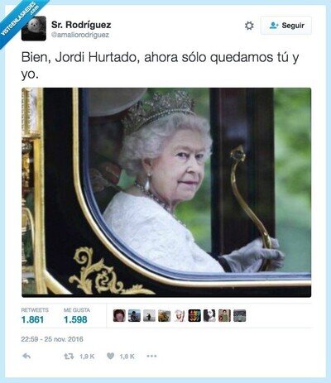Open the attached carriage photo

166,192
